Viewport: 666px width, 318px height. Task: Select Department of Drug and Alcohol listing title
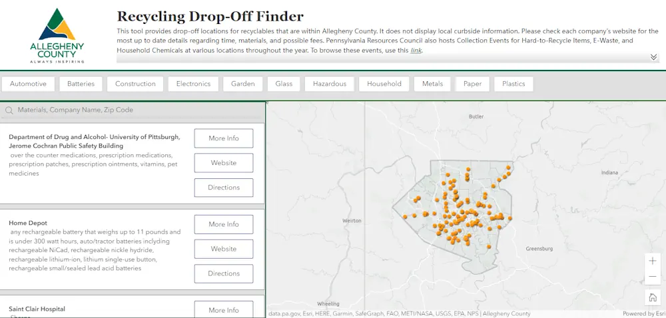[95, 141]
